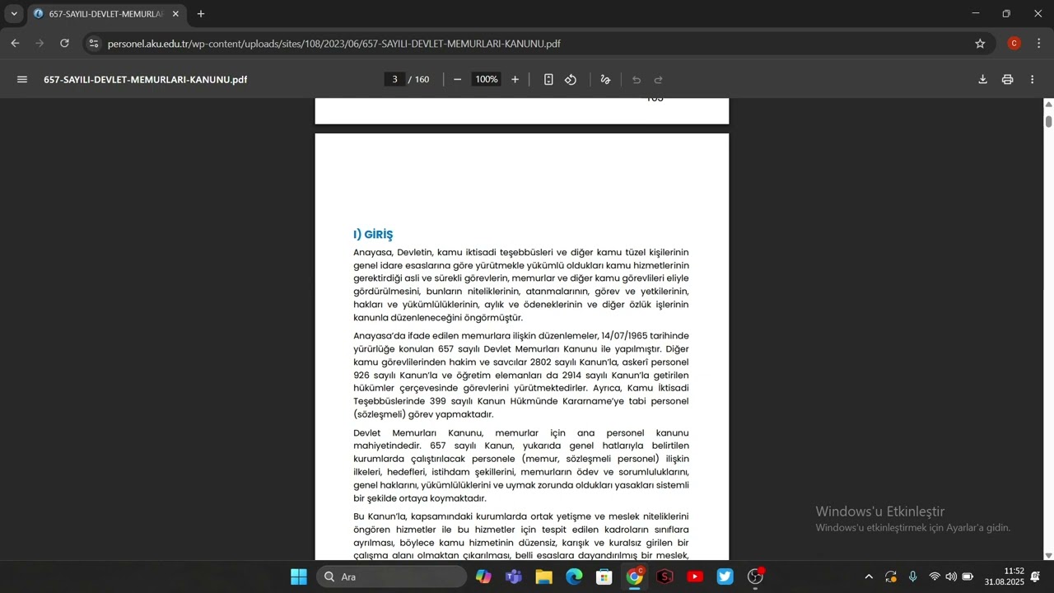
Task: Open Twitter app from the taskbar
Action: click(x=725, y=577)
